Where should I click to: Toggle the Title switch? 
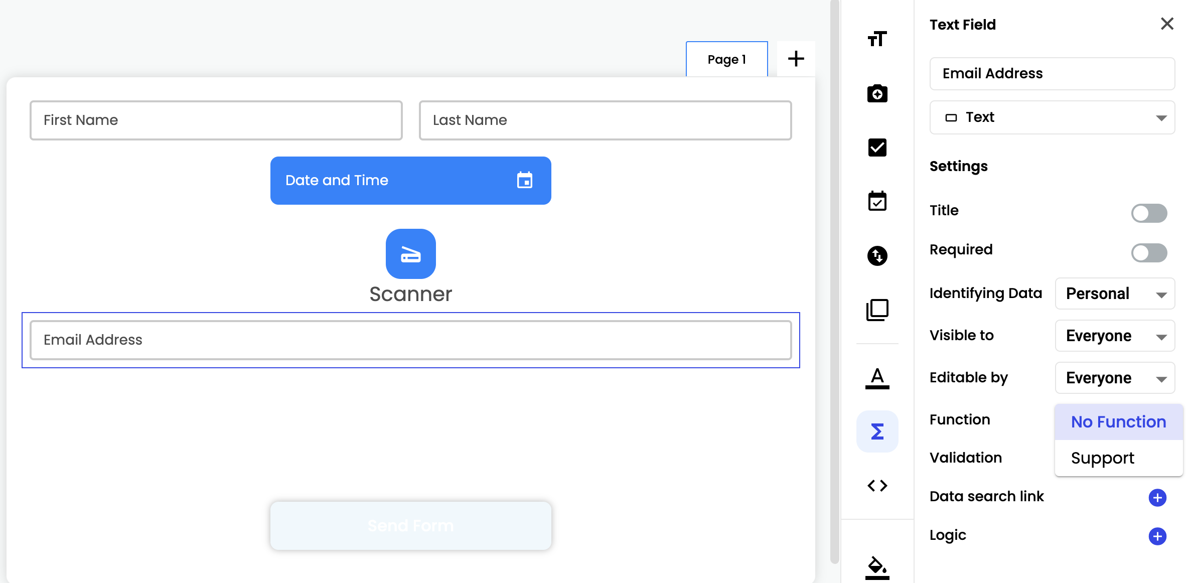[1149, 213]
